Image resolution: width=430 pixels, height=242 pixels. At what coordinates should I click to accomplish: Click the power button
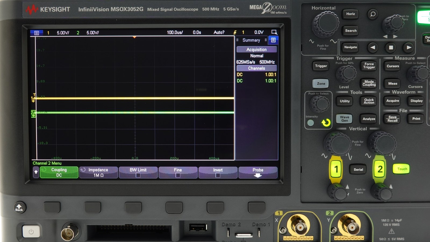pyautogui.click(x=31, y=231)
